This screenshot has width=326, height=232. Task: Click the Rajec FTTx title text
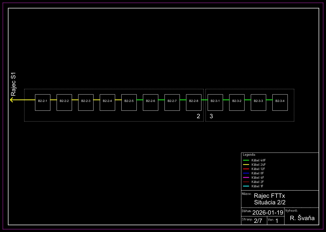tap(267, 196)
